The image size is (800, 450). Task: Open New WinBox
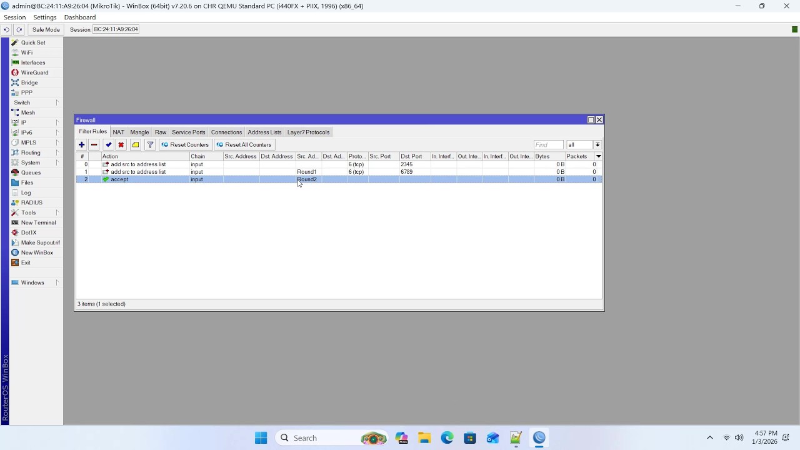point(37,252)
